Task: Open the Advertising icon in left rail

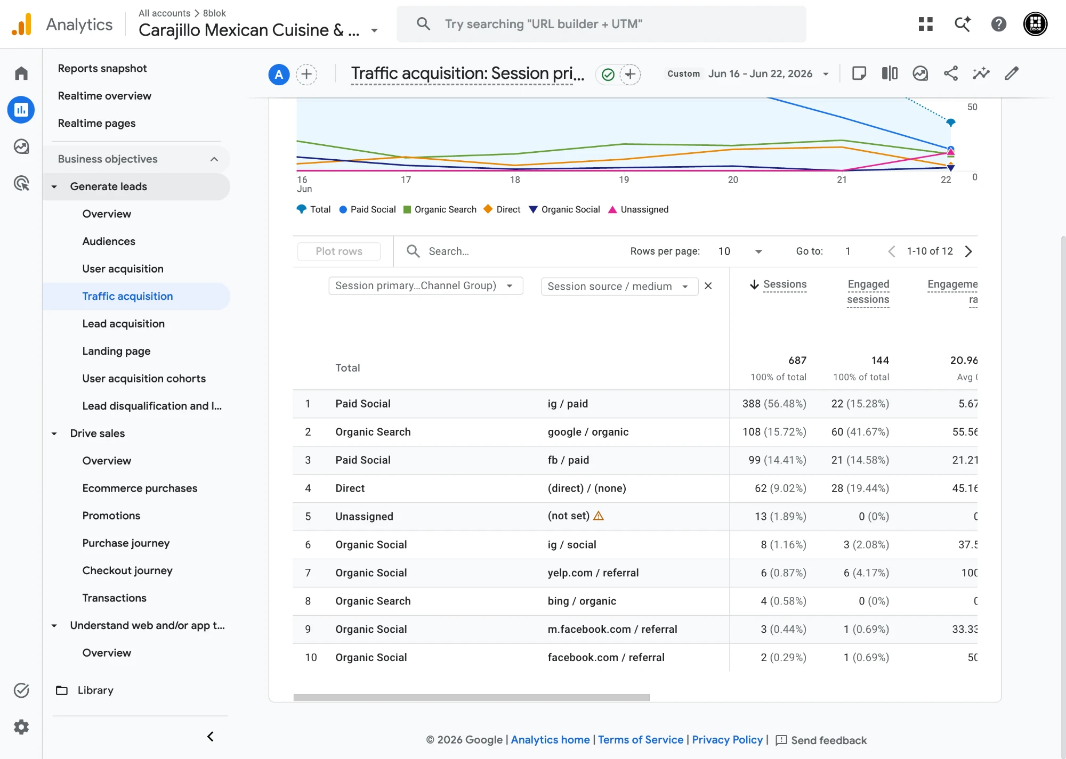Action: 21,183
